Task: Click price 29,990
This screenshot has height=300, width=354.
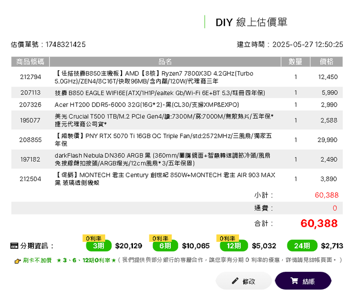Action: 327,140
